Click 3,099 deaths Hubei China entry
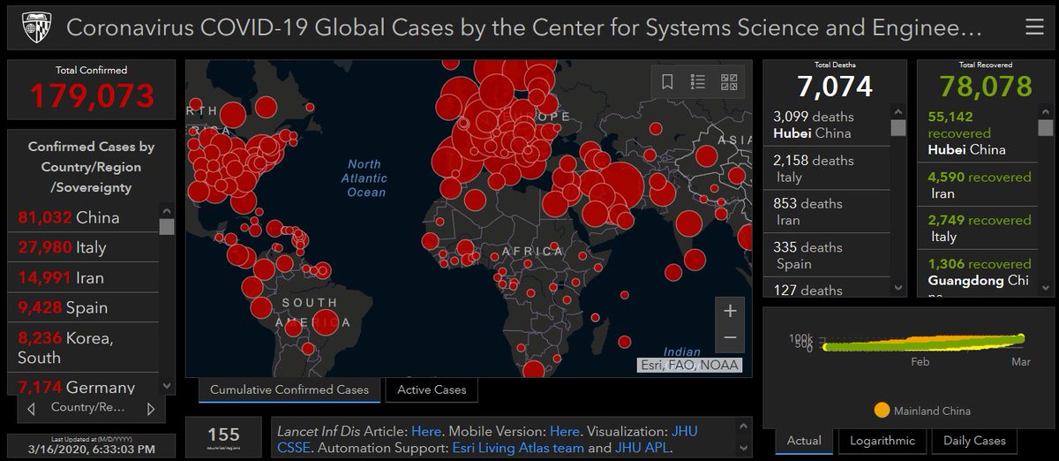The width and height of the screenshot is (1059, 461). tap(828, 125)
